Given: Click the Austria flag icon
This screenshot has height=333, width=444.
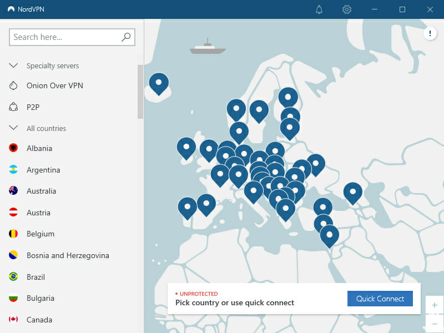Looking at the screenshot, I should (x=13, y=212).
